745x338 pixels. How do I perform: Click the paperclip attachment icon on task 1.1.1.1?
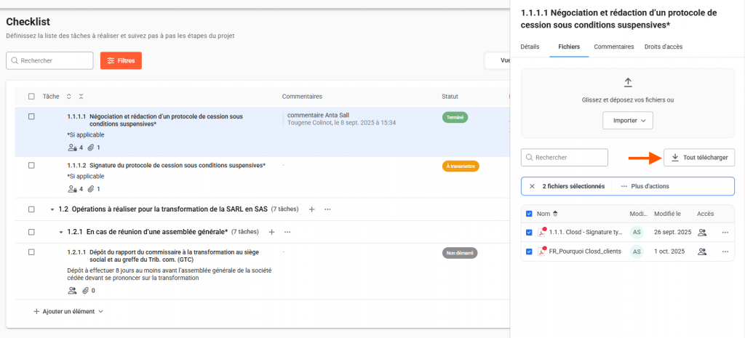pos(91,148)
